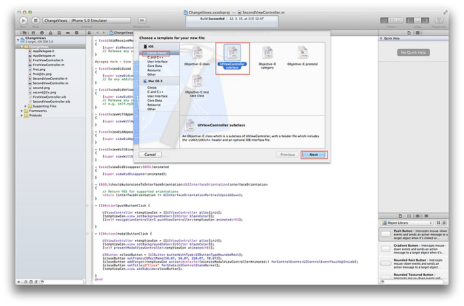Viewport: 464px width, 306px height.
Task: Show the Object library cube icon
Action: tap(418, 216)
